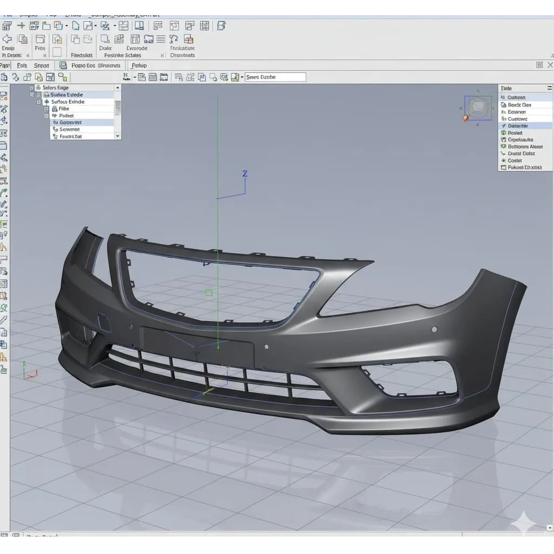This screenshot has height=554, width=554.
Task: Expand the Flibe tree node
Action: [47, 109]
